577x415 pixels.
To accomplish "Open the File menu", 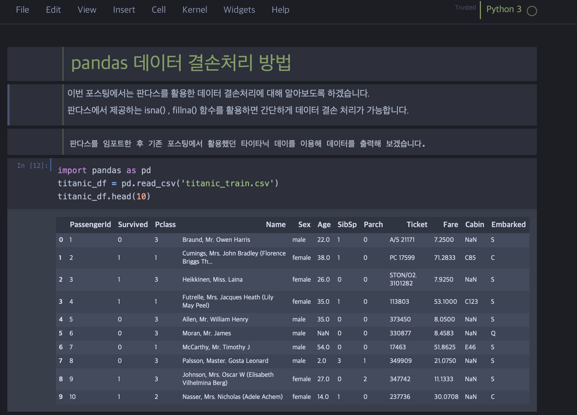I will tap(22, 10).
